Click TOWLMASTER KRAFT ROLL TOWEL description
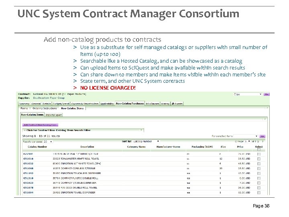This screenshot has height=217, width=289. click(x=76, y=159)
